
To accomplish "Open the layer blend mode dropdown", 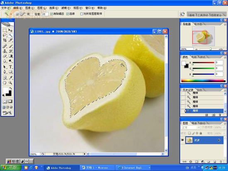I will 191,128.
